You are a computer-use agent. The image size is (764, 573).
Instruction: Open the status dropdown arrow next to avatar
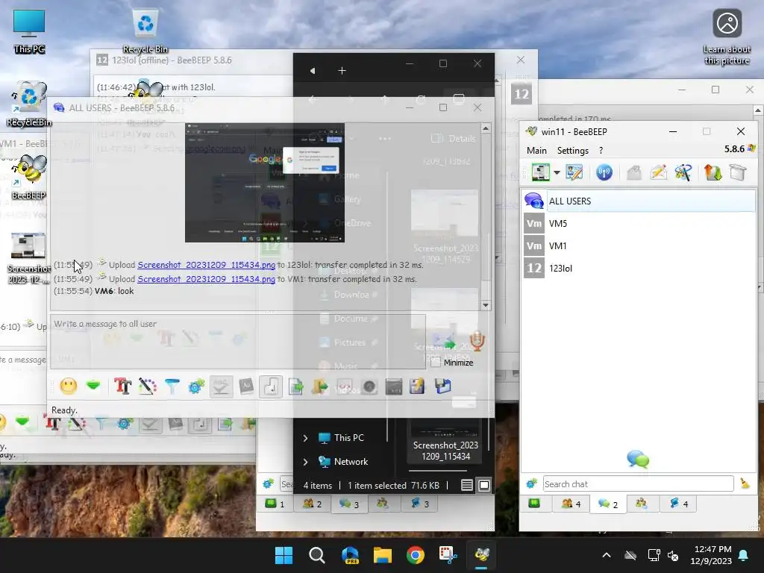(557, 172)
